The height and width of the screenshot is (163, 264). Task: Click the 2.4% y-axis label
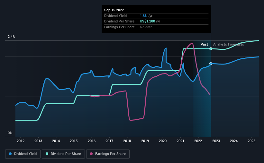pos(11,37)
